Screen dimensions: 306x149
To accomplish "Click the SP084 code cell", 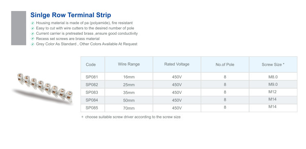I will [x=93, y=100].
